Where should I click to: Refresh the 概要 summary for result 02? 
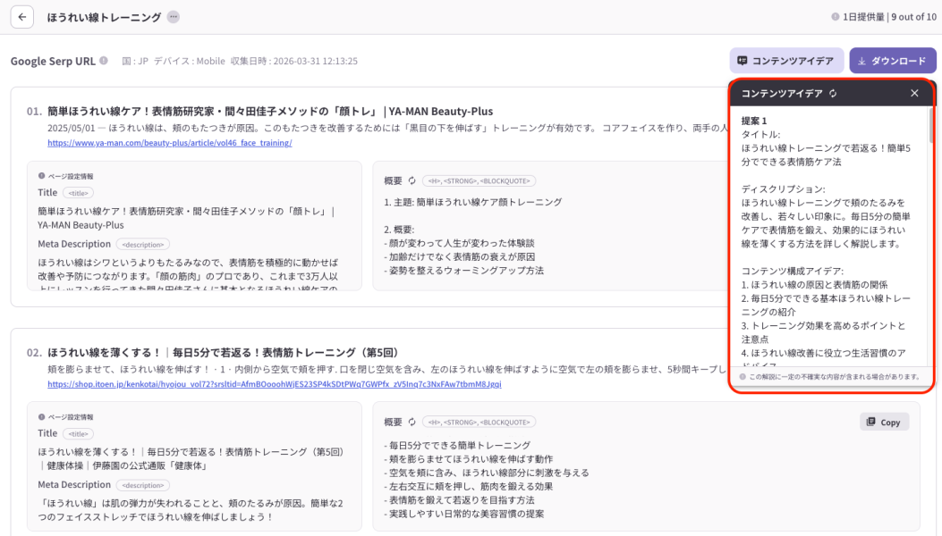(x=412, y=422)
